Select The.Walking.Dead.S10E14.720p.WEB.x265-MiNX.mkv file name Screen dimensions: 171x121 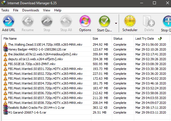point(45,45)
